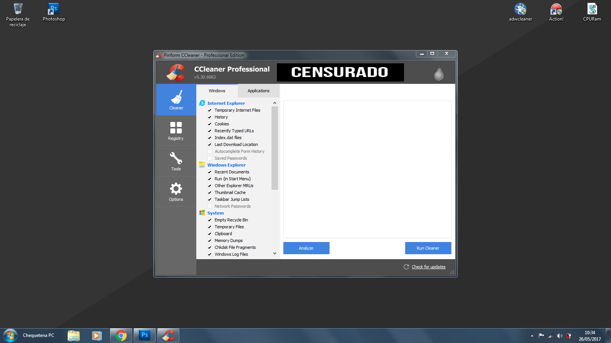This screenshot has width=611, height=343.
Task: Click the volume speaker tray icon
Action: click(559, 336)
